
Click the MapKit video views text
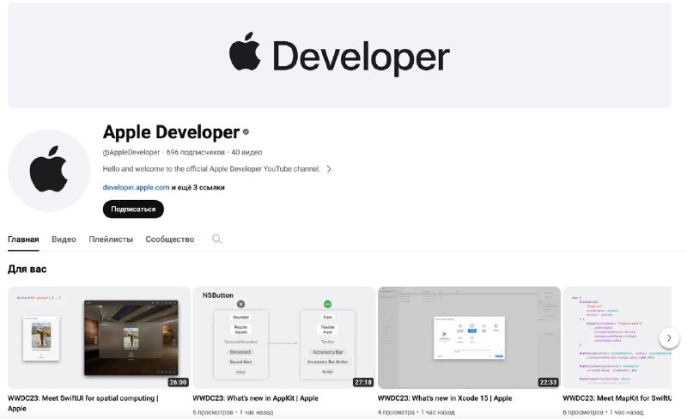point(603,412)
